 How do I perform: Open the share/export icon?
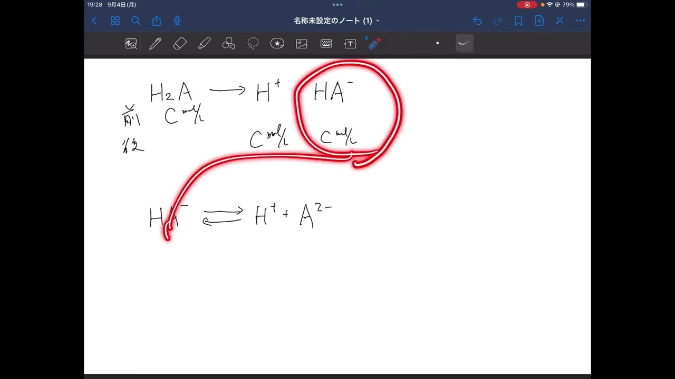157,21
